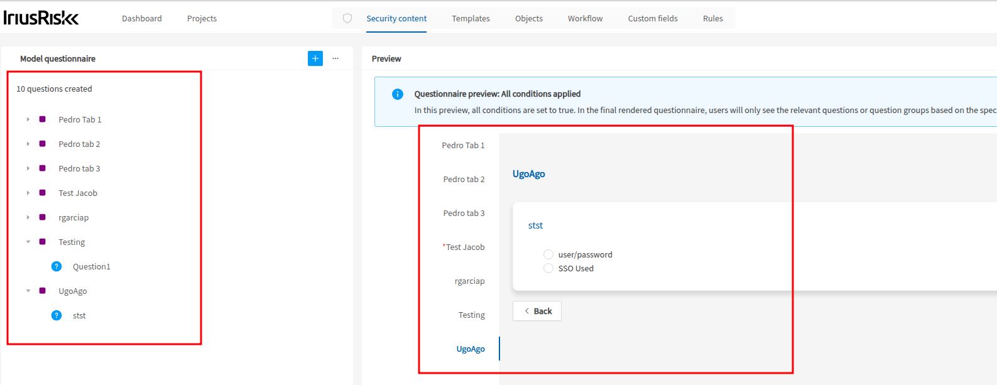This screenshot has width=997, height=385.
Task: Open UgoAgo in the preview sidebar
Action: tap(471, 349)
